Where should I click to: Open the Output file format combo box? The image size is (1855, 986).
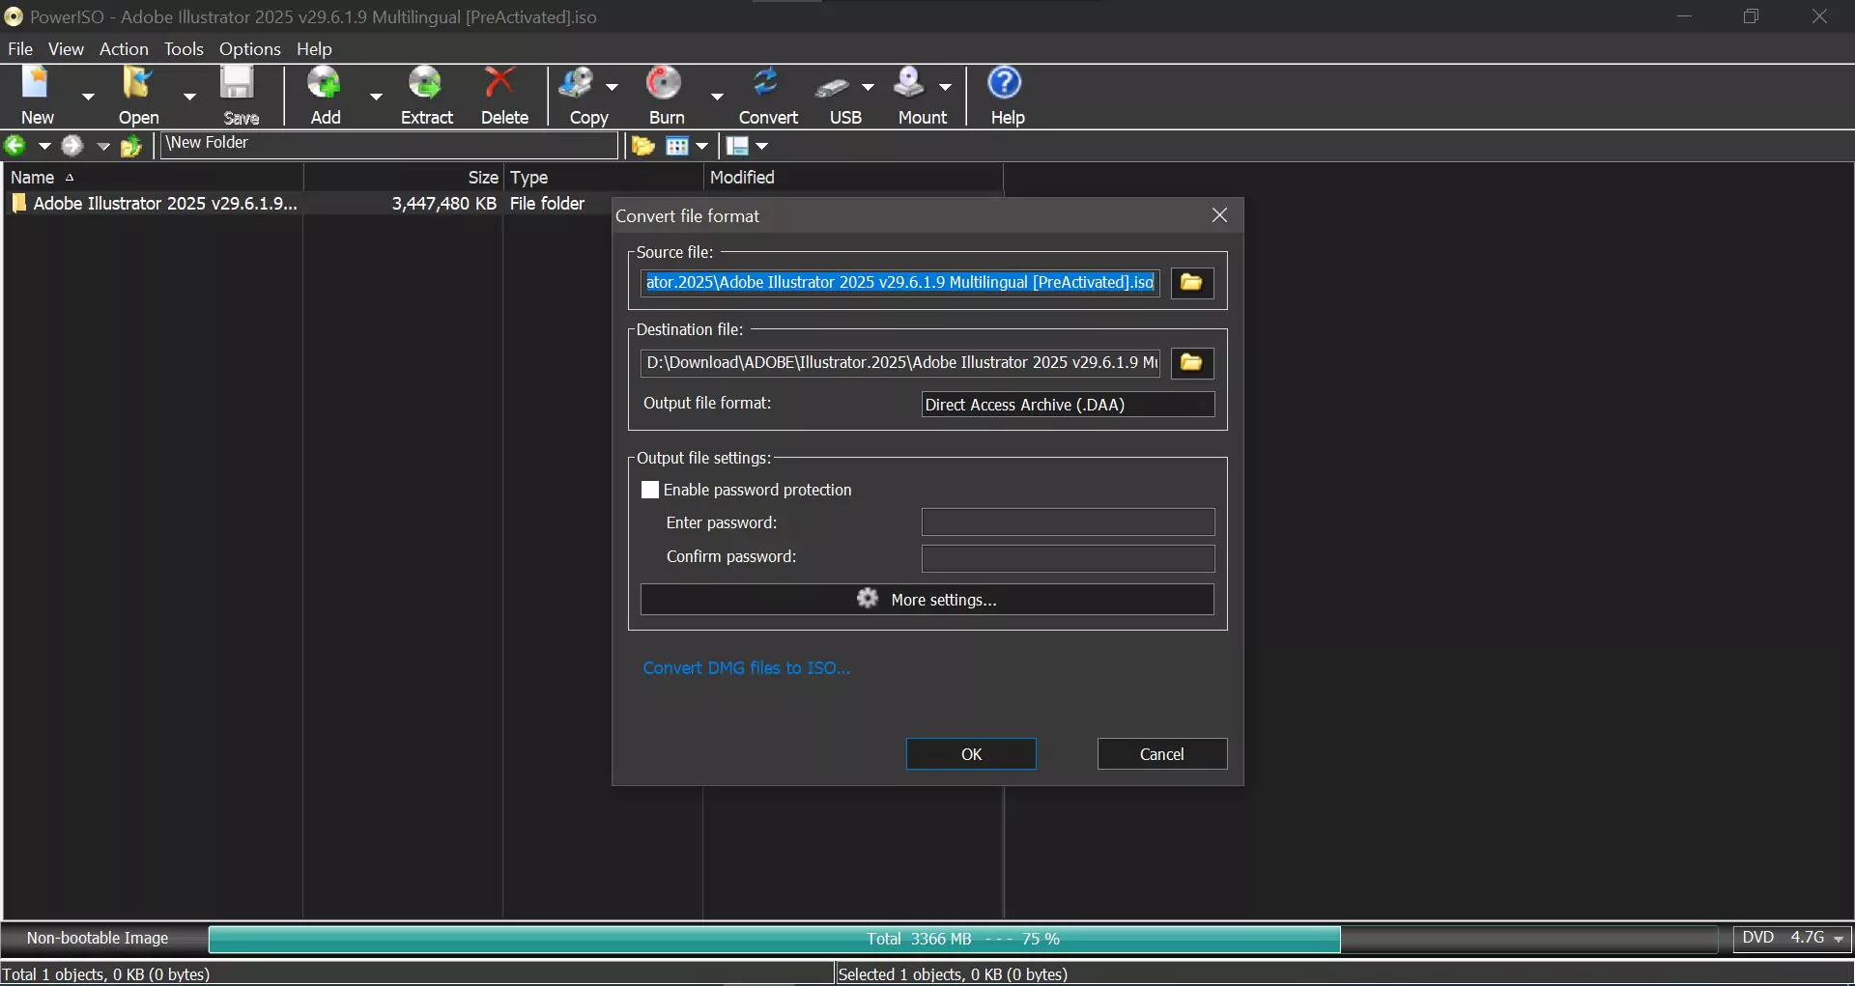[x=1068, y=405]
